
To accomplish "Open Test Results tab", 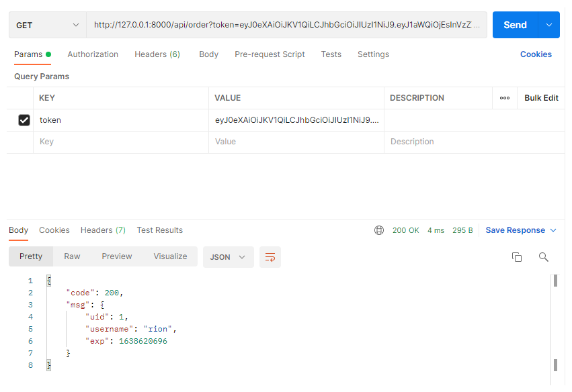I will [160, 230].
